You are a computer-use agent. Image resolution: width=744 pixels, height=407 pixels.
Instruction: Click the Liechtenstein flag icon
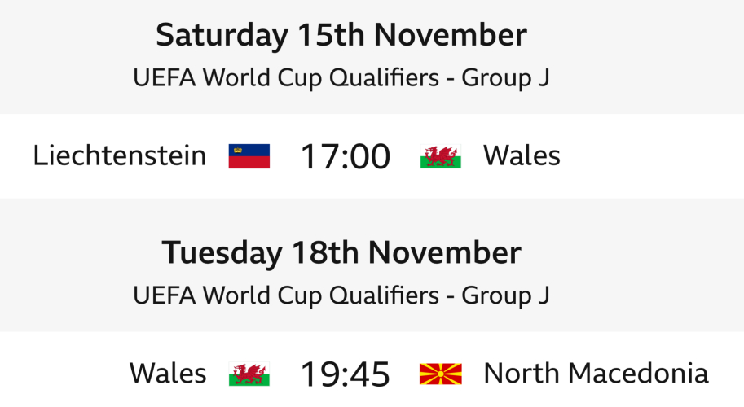point(249,156)
